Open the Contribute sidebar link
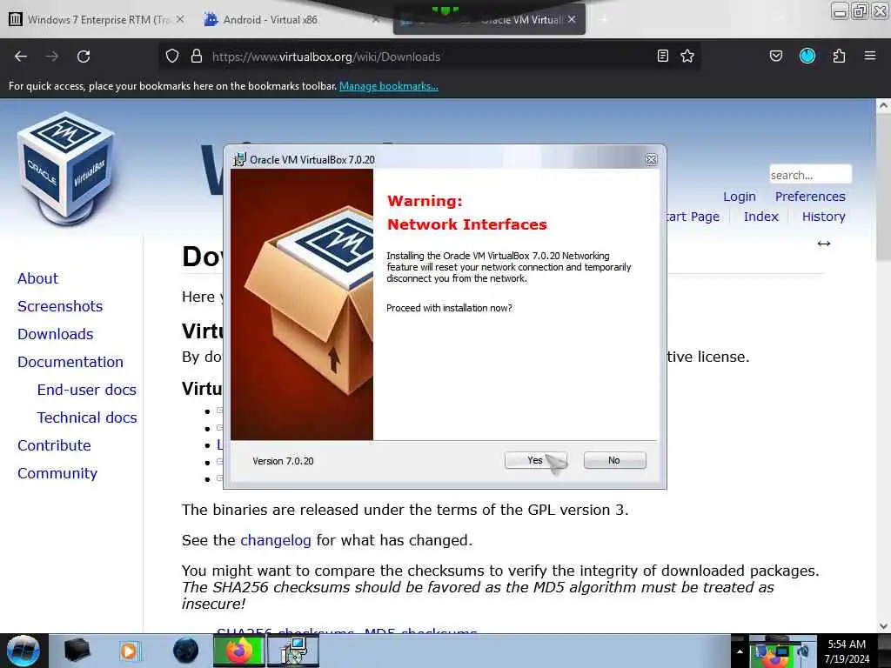Image resolution: width=891 pixels, height=668 pixels. point(54,445)
